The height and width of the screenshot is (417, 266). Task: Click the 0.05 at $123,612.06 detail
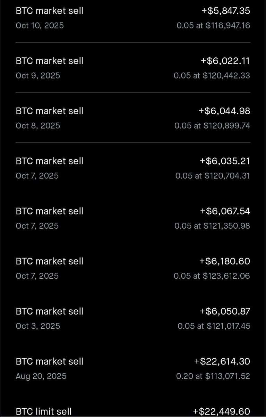[x=212, y=276]
